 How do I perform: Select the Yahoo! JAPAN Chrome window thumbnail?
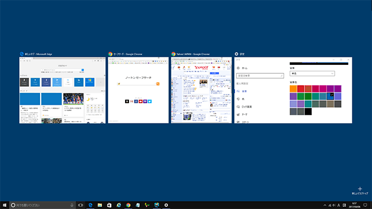[201, 90]
